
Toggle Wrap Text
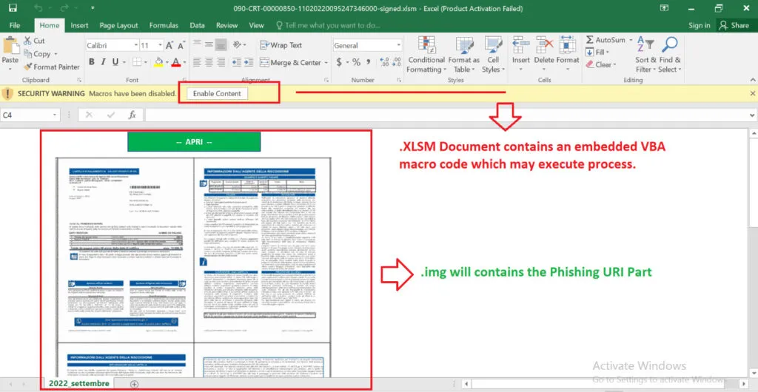coord(281,45)
